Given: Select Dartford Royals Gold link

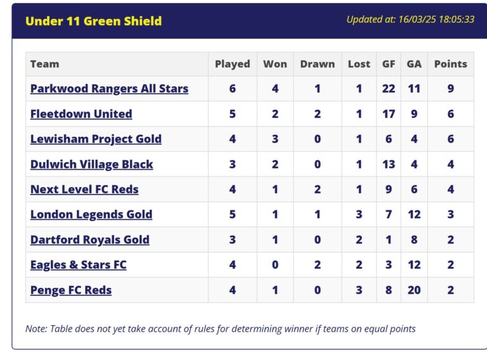Looking at the screenshot, I should [90, 240].
